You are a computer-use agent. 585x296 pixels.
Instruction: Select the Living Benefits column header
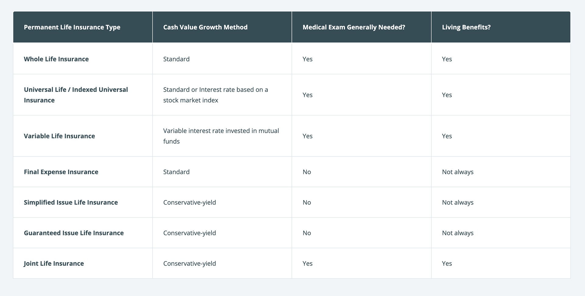tap(466, 27)
